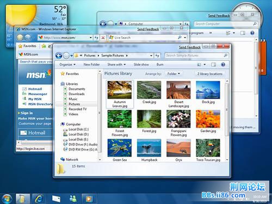Toggle preview pane in the Computer window
Screen dimensions: 272x204
coord(243,33)
